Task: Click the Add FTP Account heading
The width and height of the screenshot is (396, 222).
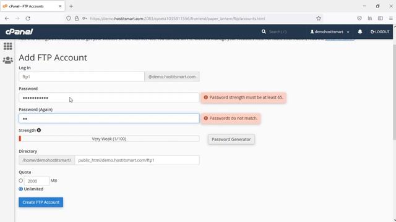Action: coord(53,57)
